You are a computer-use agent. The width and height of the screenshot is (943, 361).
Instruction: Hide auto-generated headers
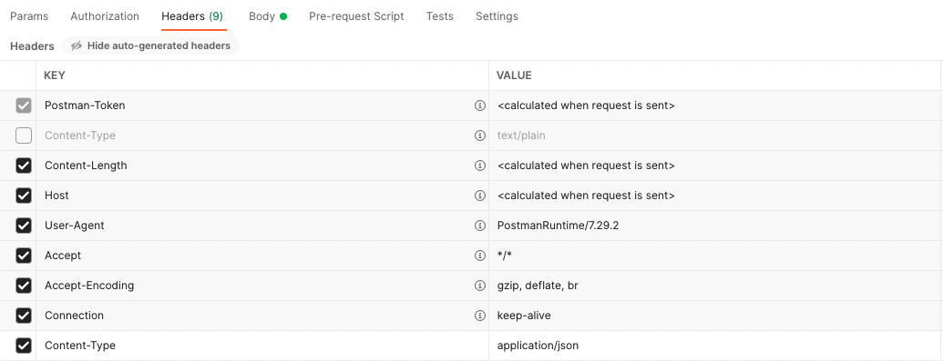[x=150, y=45]
